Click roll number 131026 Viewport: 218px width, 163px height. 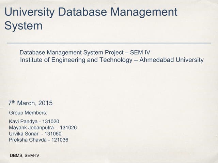tap(67, 128)
